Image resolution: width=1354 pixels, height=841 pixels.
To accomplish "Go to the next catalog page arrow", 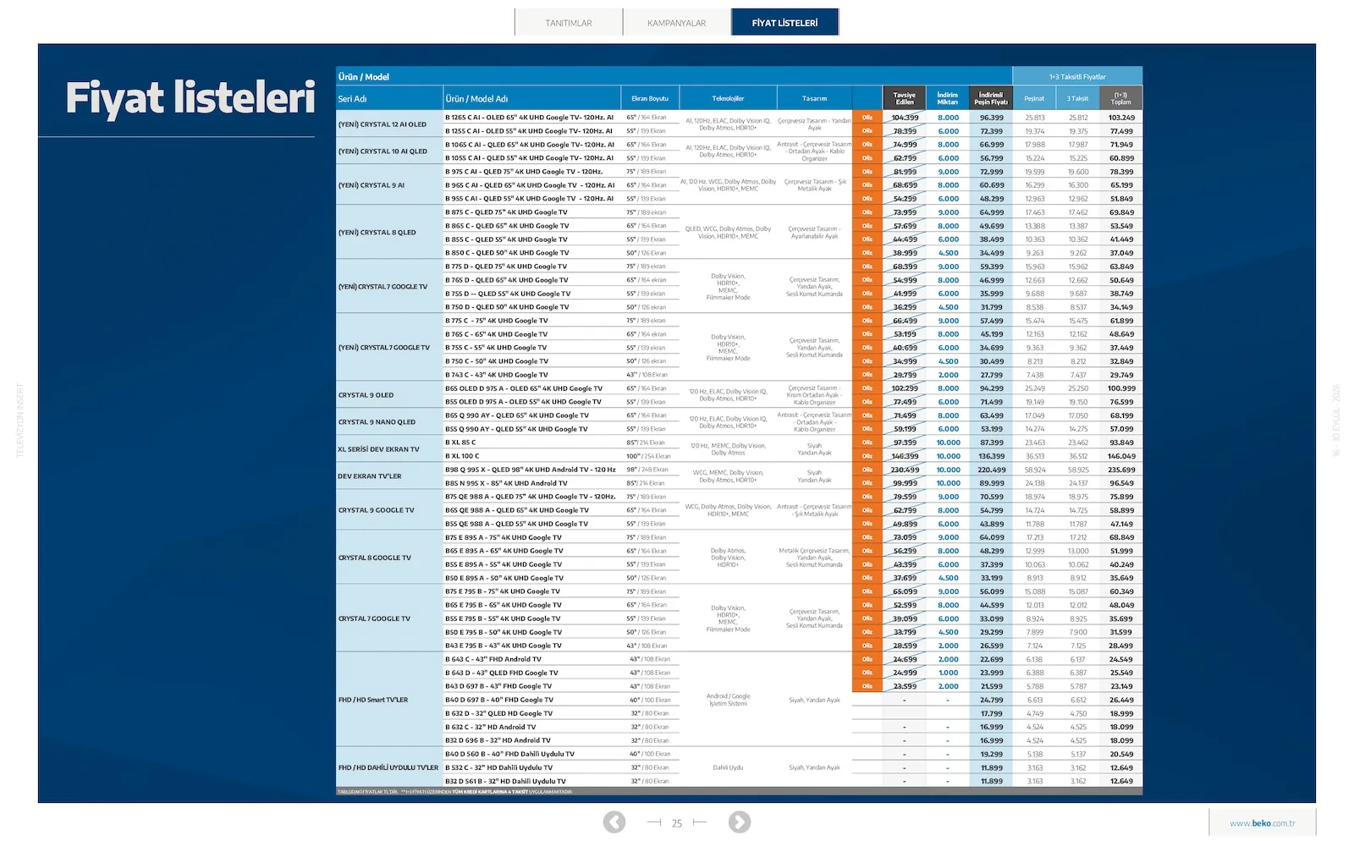I will [739, 822].
